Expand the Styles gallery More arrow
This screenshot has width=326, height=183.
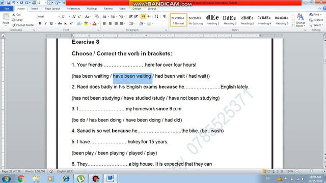pyautogui.click(x=293, y=25)
